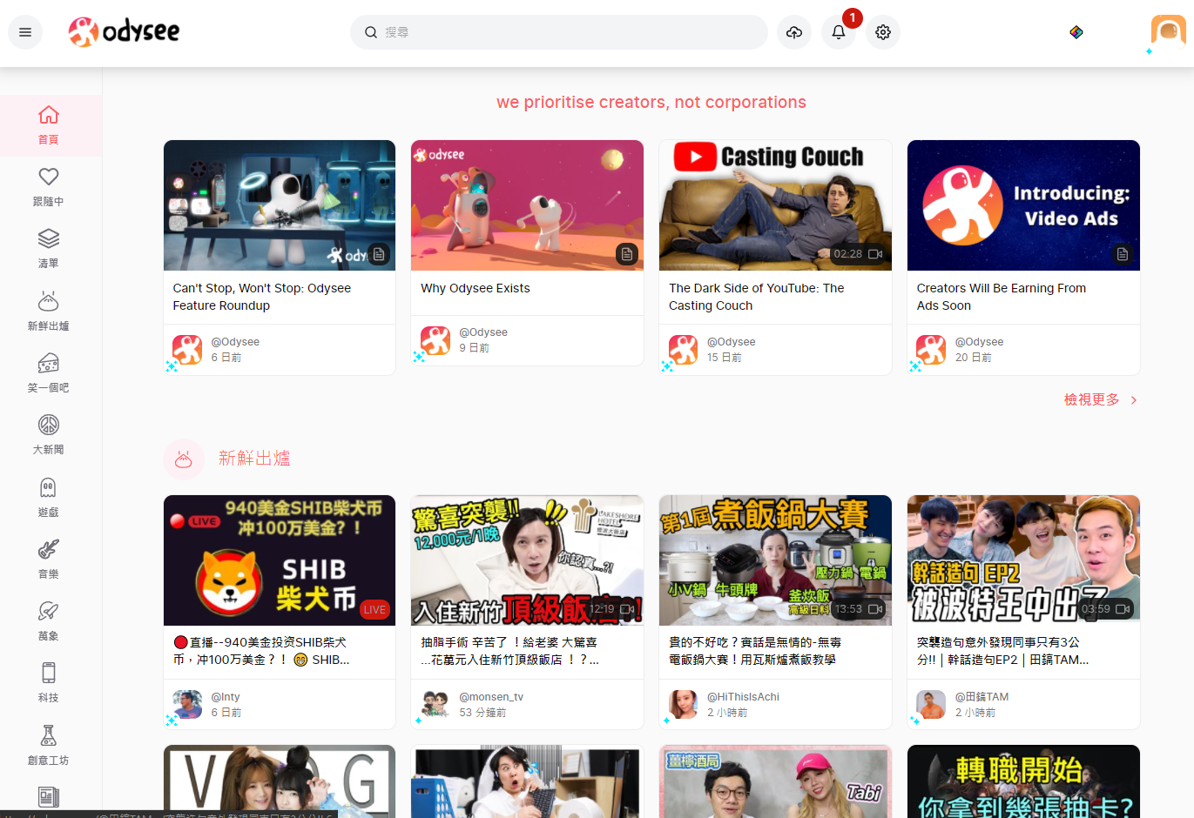Visit the @monsen_tv channel
The width and height of the screenshot is (1194, 818).
click(x=491, y=697)
